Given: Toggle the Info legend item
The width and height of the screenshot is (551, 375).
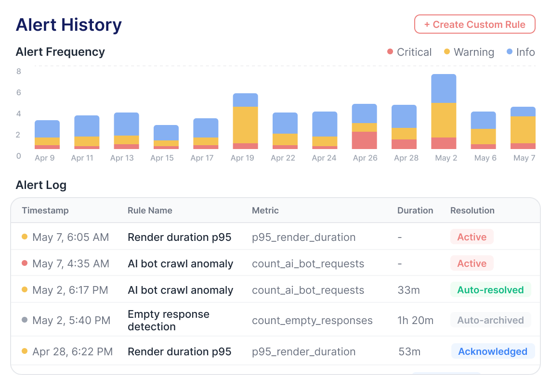Looking at the screenshot, I should [x=521, y=52].
